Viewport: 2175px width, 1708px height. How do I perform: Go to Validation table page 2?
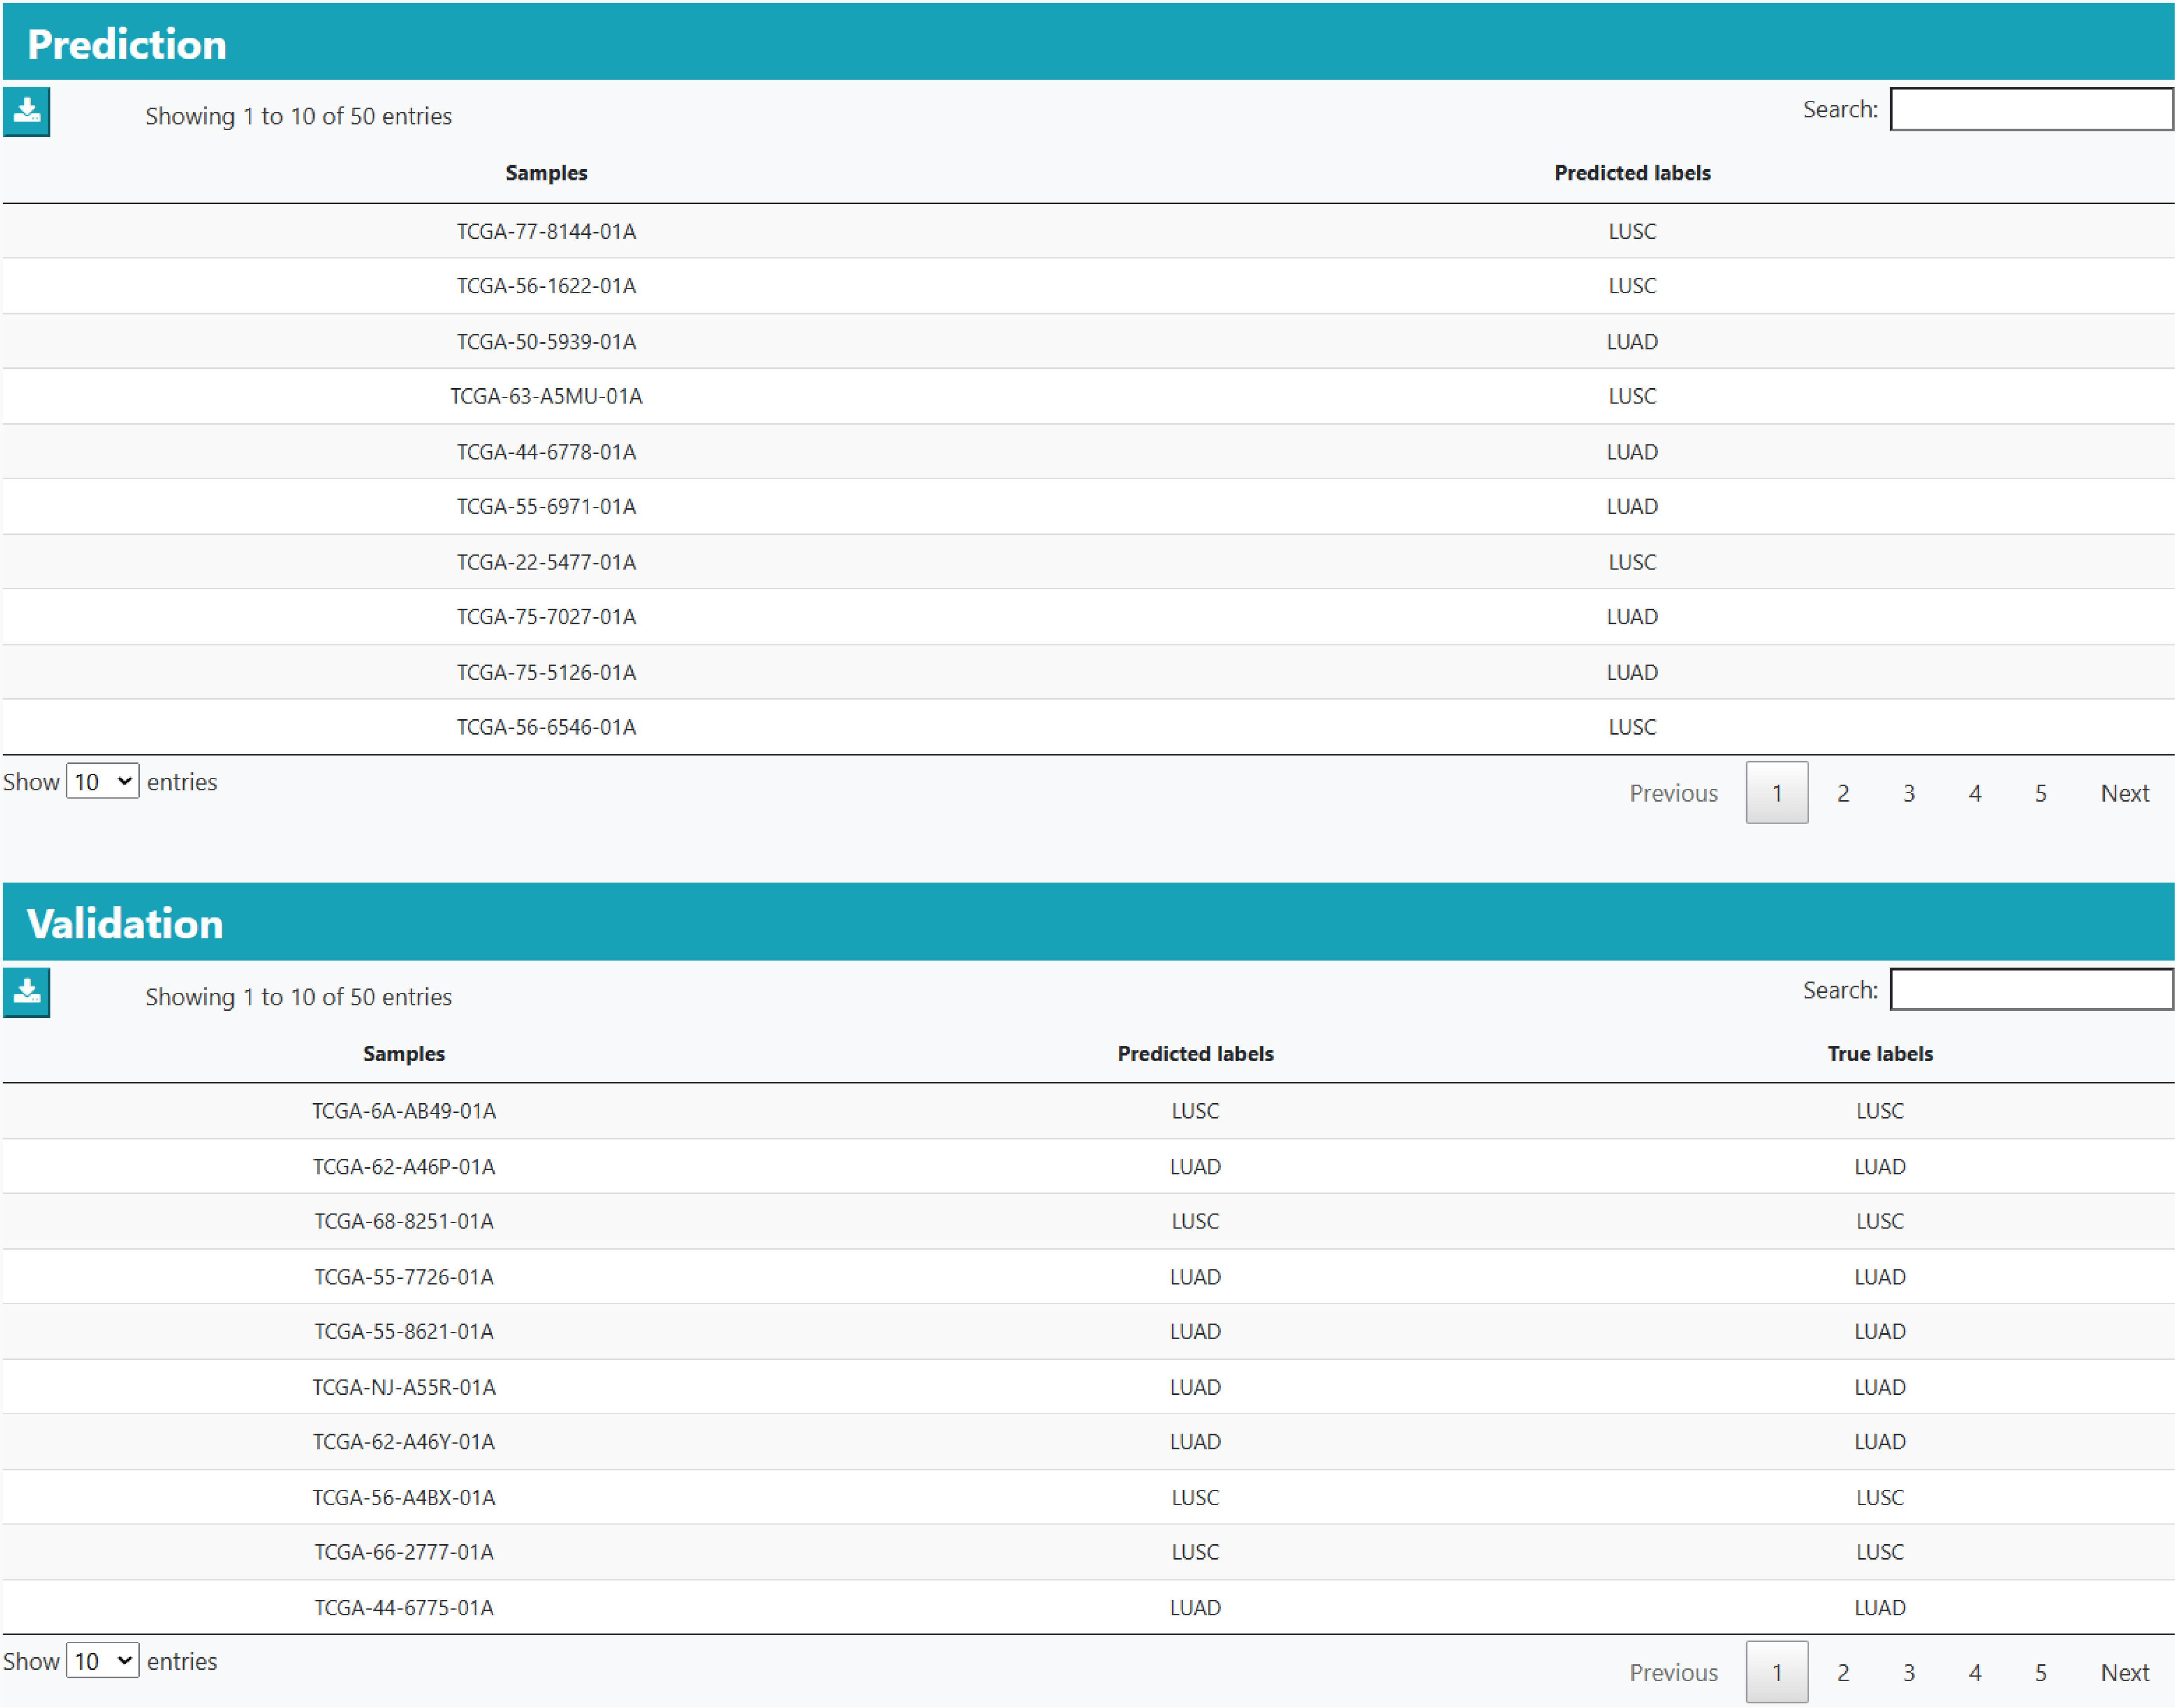(x=1842, y=1672)
